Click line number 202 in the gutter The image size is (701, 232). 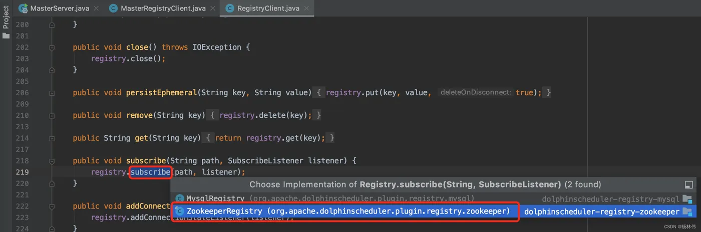click(x=22, y=47)
